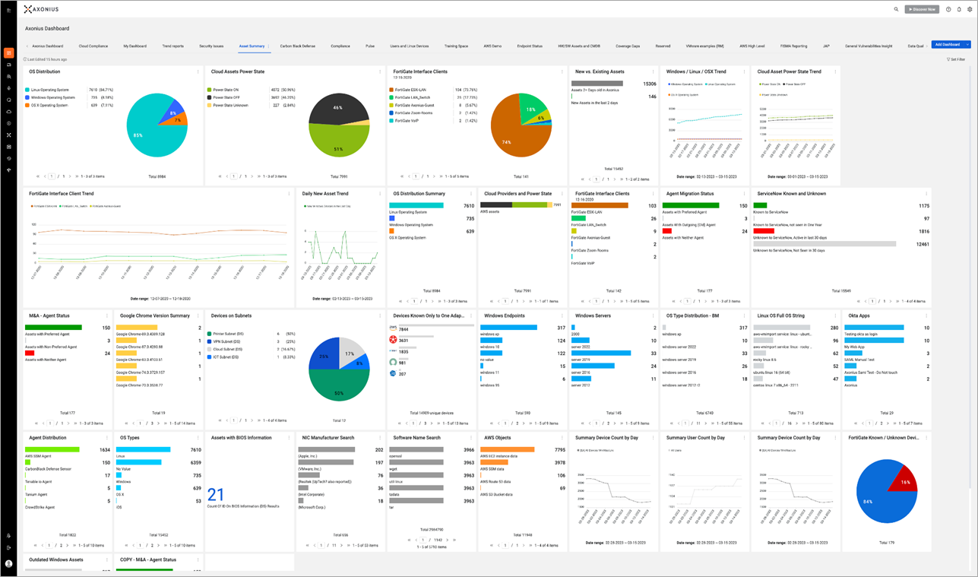Screen dimensions: 978x577
Task: Open OS Distribution widget options menu
Action: coord(198,71)
